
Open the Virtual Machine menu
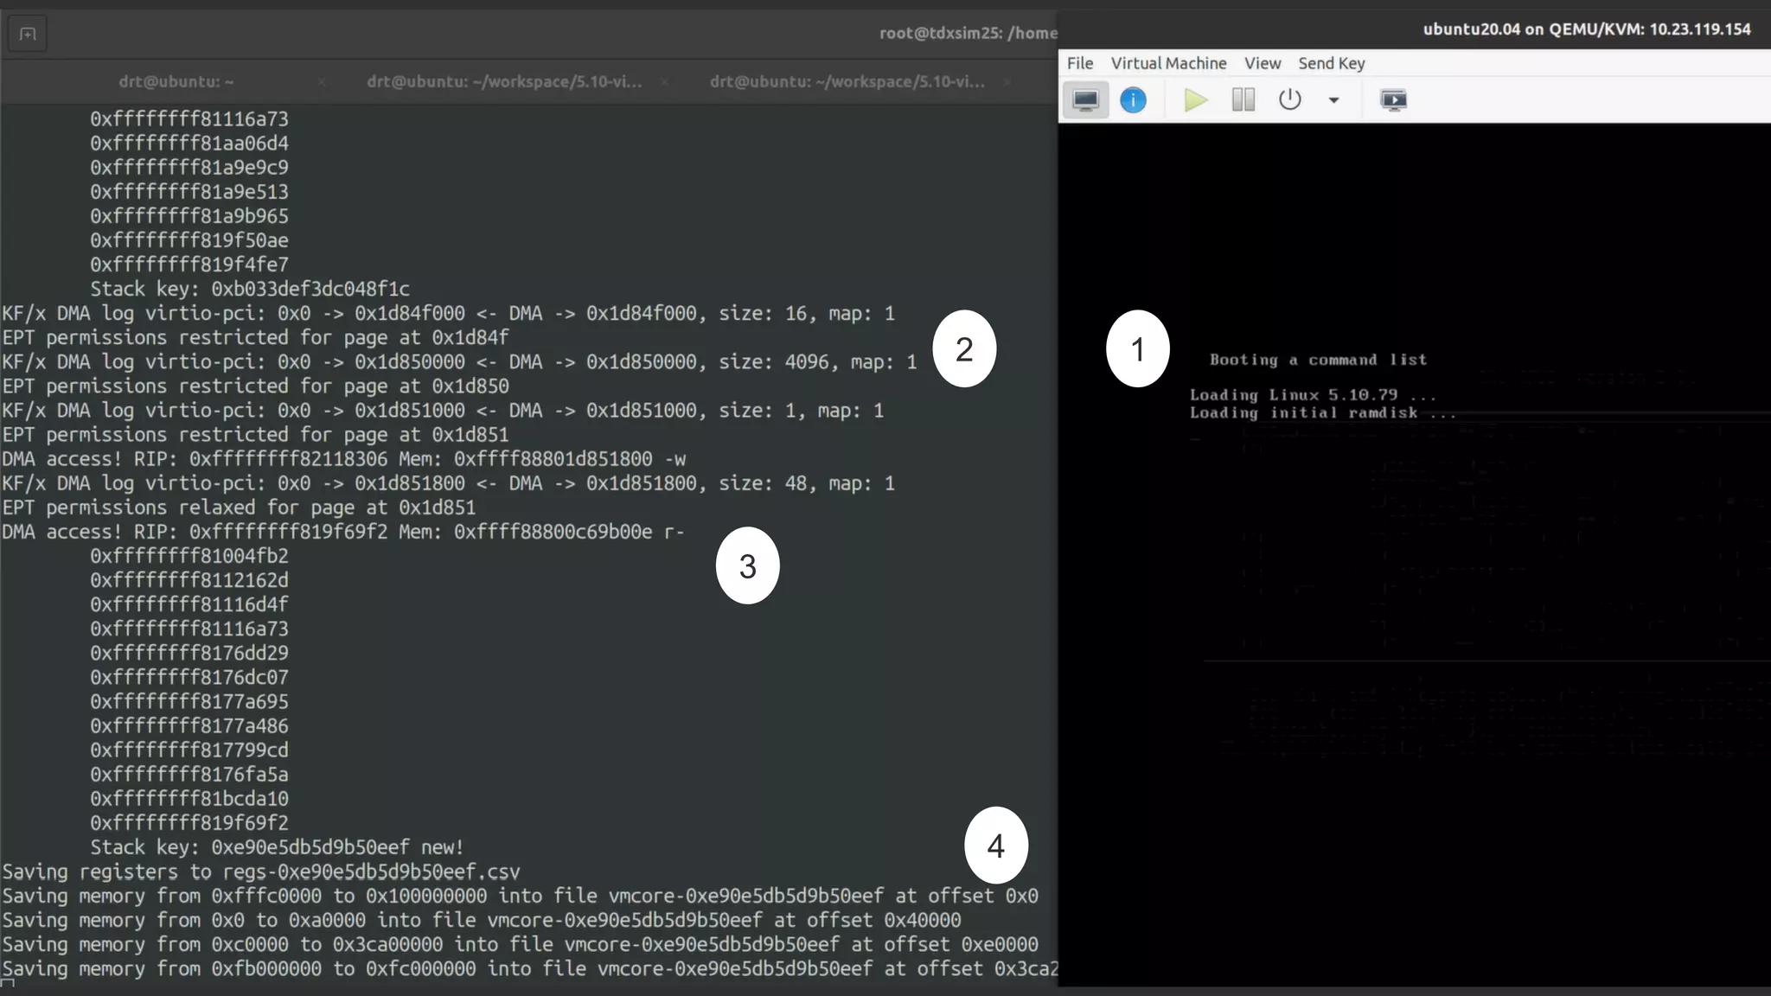point(1168,63)
